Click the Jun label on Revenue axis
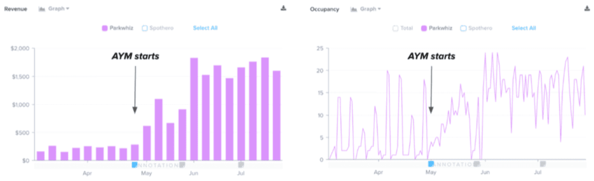 click(194, 173)
